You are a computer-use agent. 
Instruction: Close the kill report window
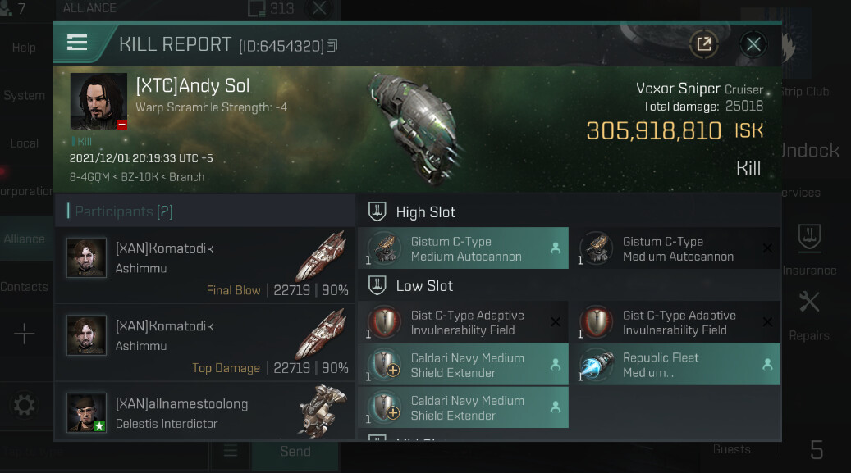click(753, 44)
